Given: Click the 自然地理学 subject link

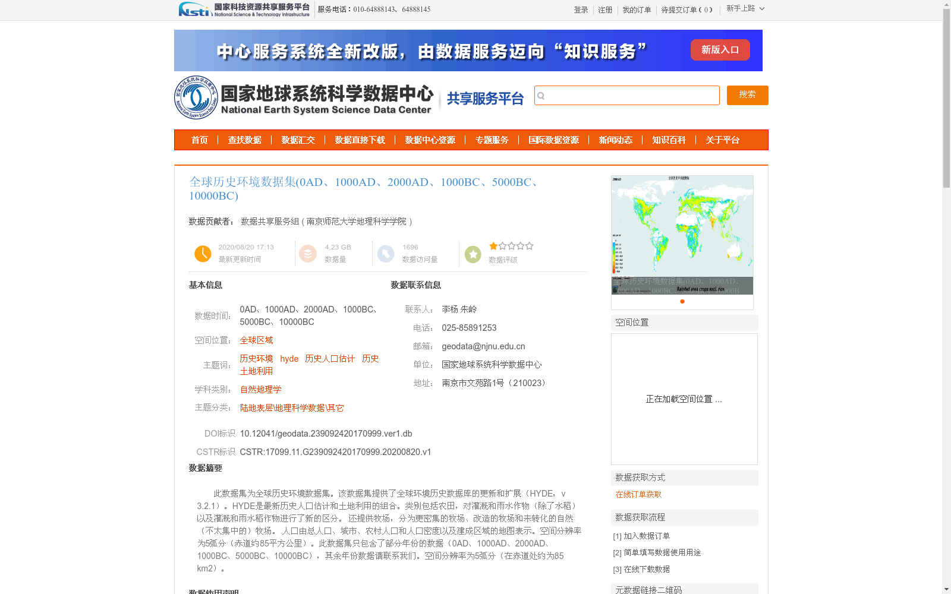Looking at the screenshot, I should pos(261,390).
